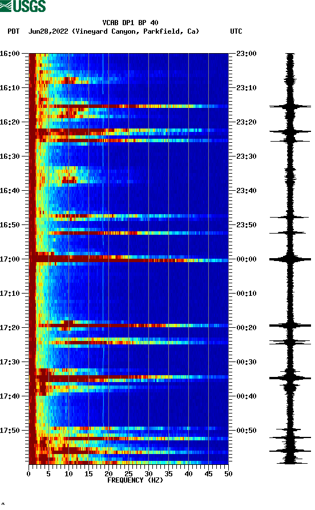Click the 0 frequency tick label
The height and width of the screenshot is (510, 315).
[29, 474]
